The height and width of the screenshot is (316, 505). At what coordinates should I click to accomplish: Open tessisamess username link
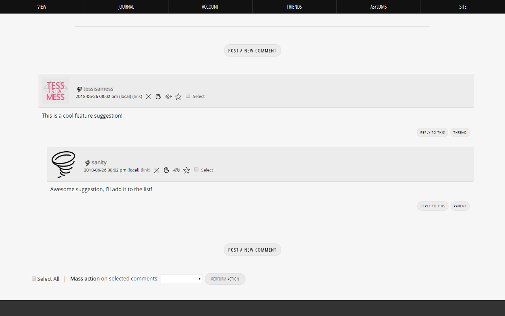click(98, 89)
